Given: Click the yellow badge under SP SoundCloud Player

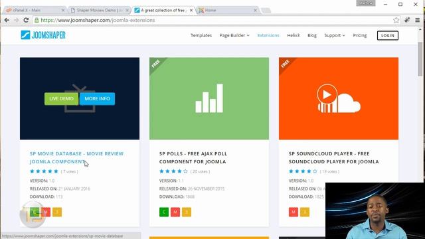Looking at the screenshot, I should point(305,212).
